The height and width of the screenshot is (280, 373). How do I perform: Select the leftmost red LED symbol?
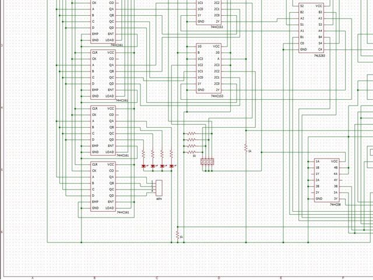tap(143, 166)
